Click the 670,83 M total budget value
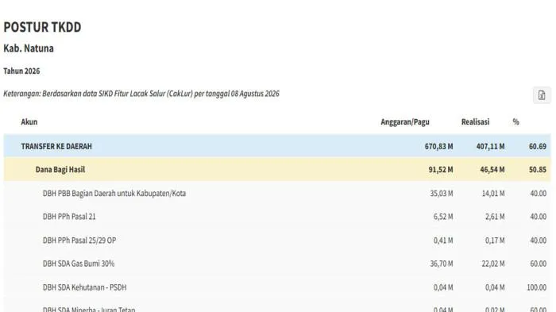Screen dimensions: 556x312 click(x=438, y=146)
